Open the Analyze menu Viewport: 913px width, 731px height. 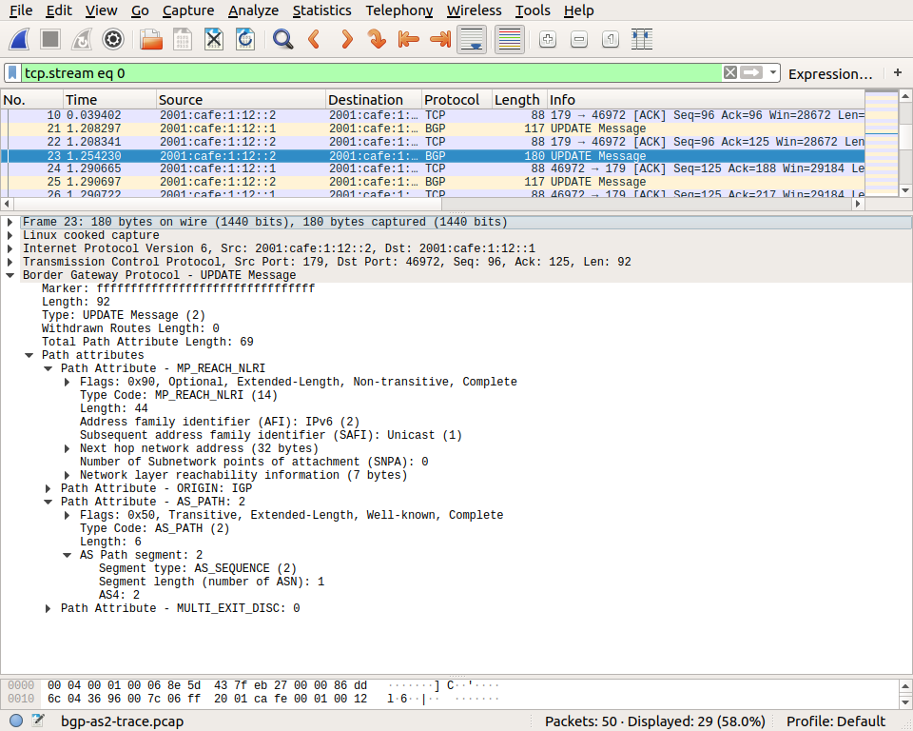click(x=253, y=10)
